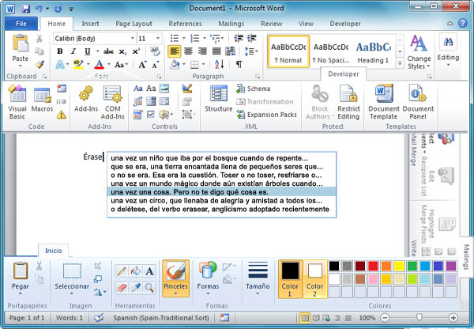
Task: Open the File tab
Action: tap(21, 24)
